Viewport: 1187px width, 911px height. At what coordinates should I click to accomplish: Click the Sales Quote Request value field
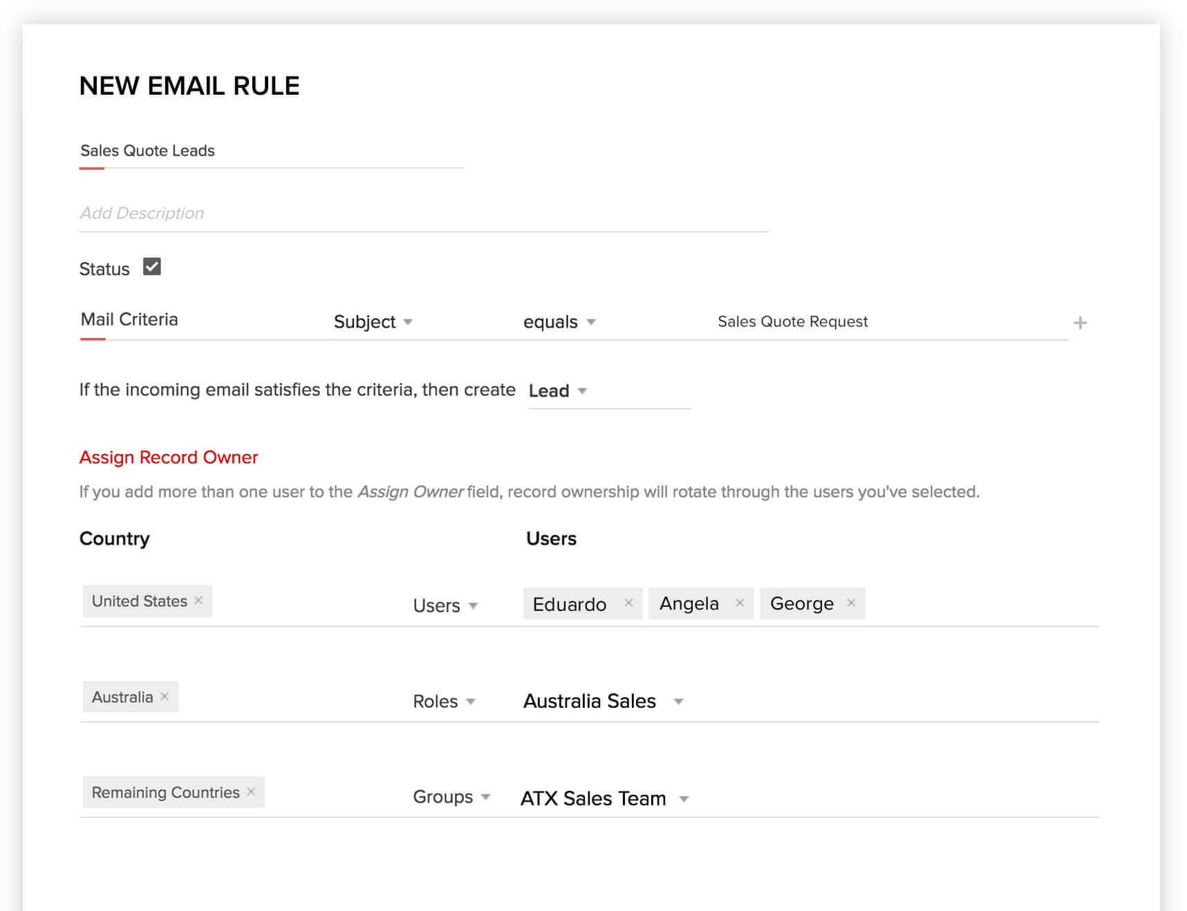click(x=792, y=321)
